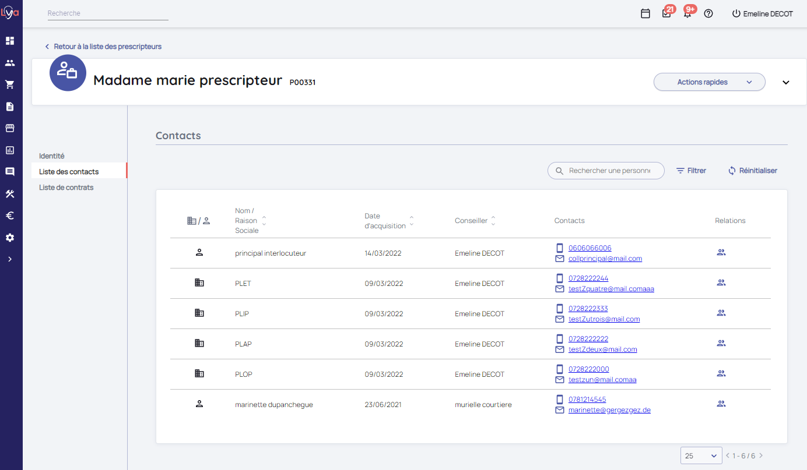Select Liste de contrats menu item
The image size is (807, 470).
(x=66, y=188)
